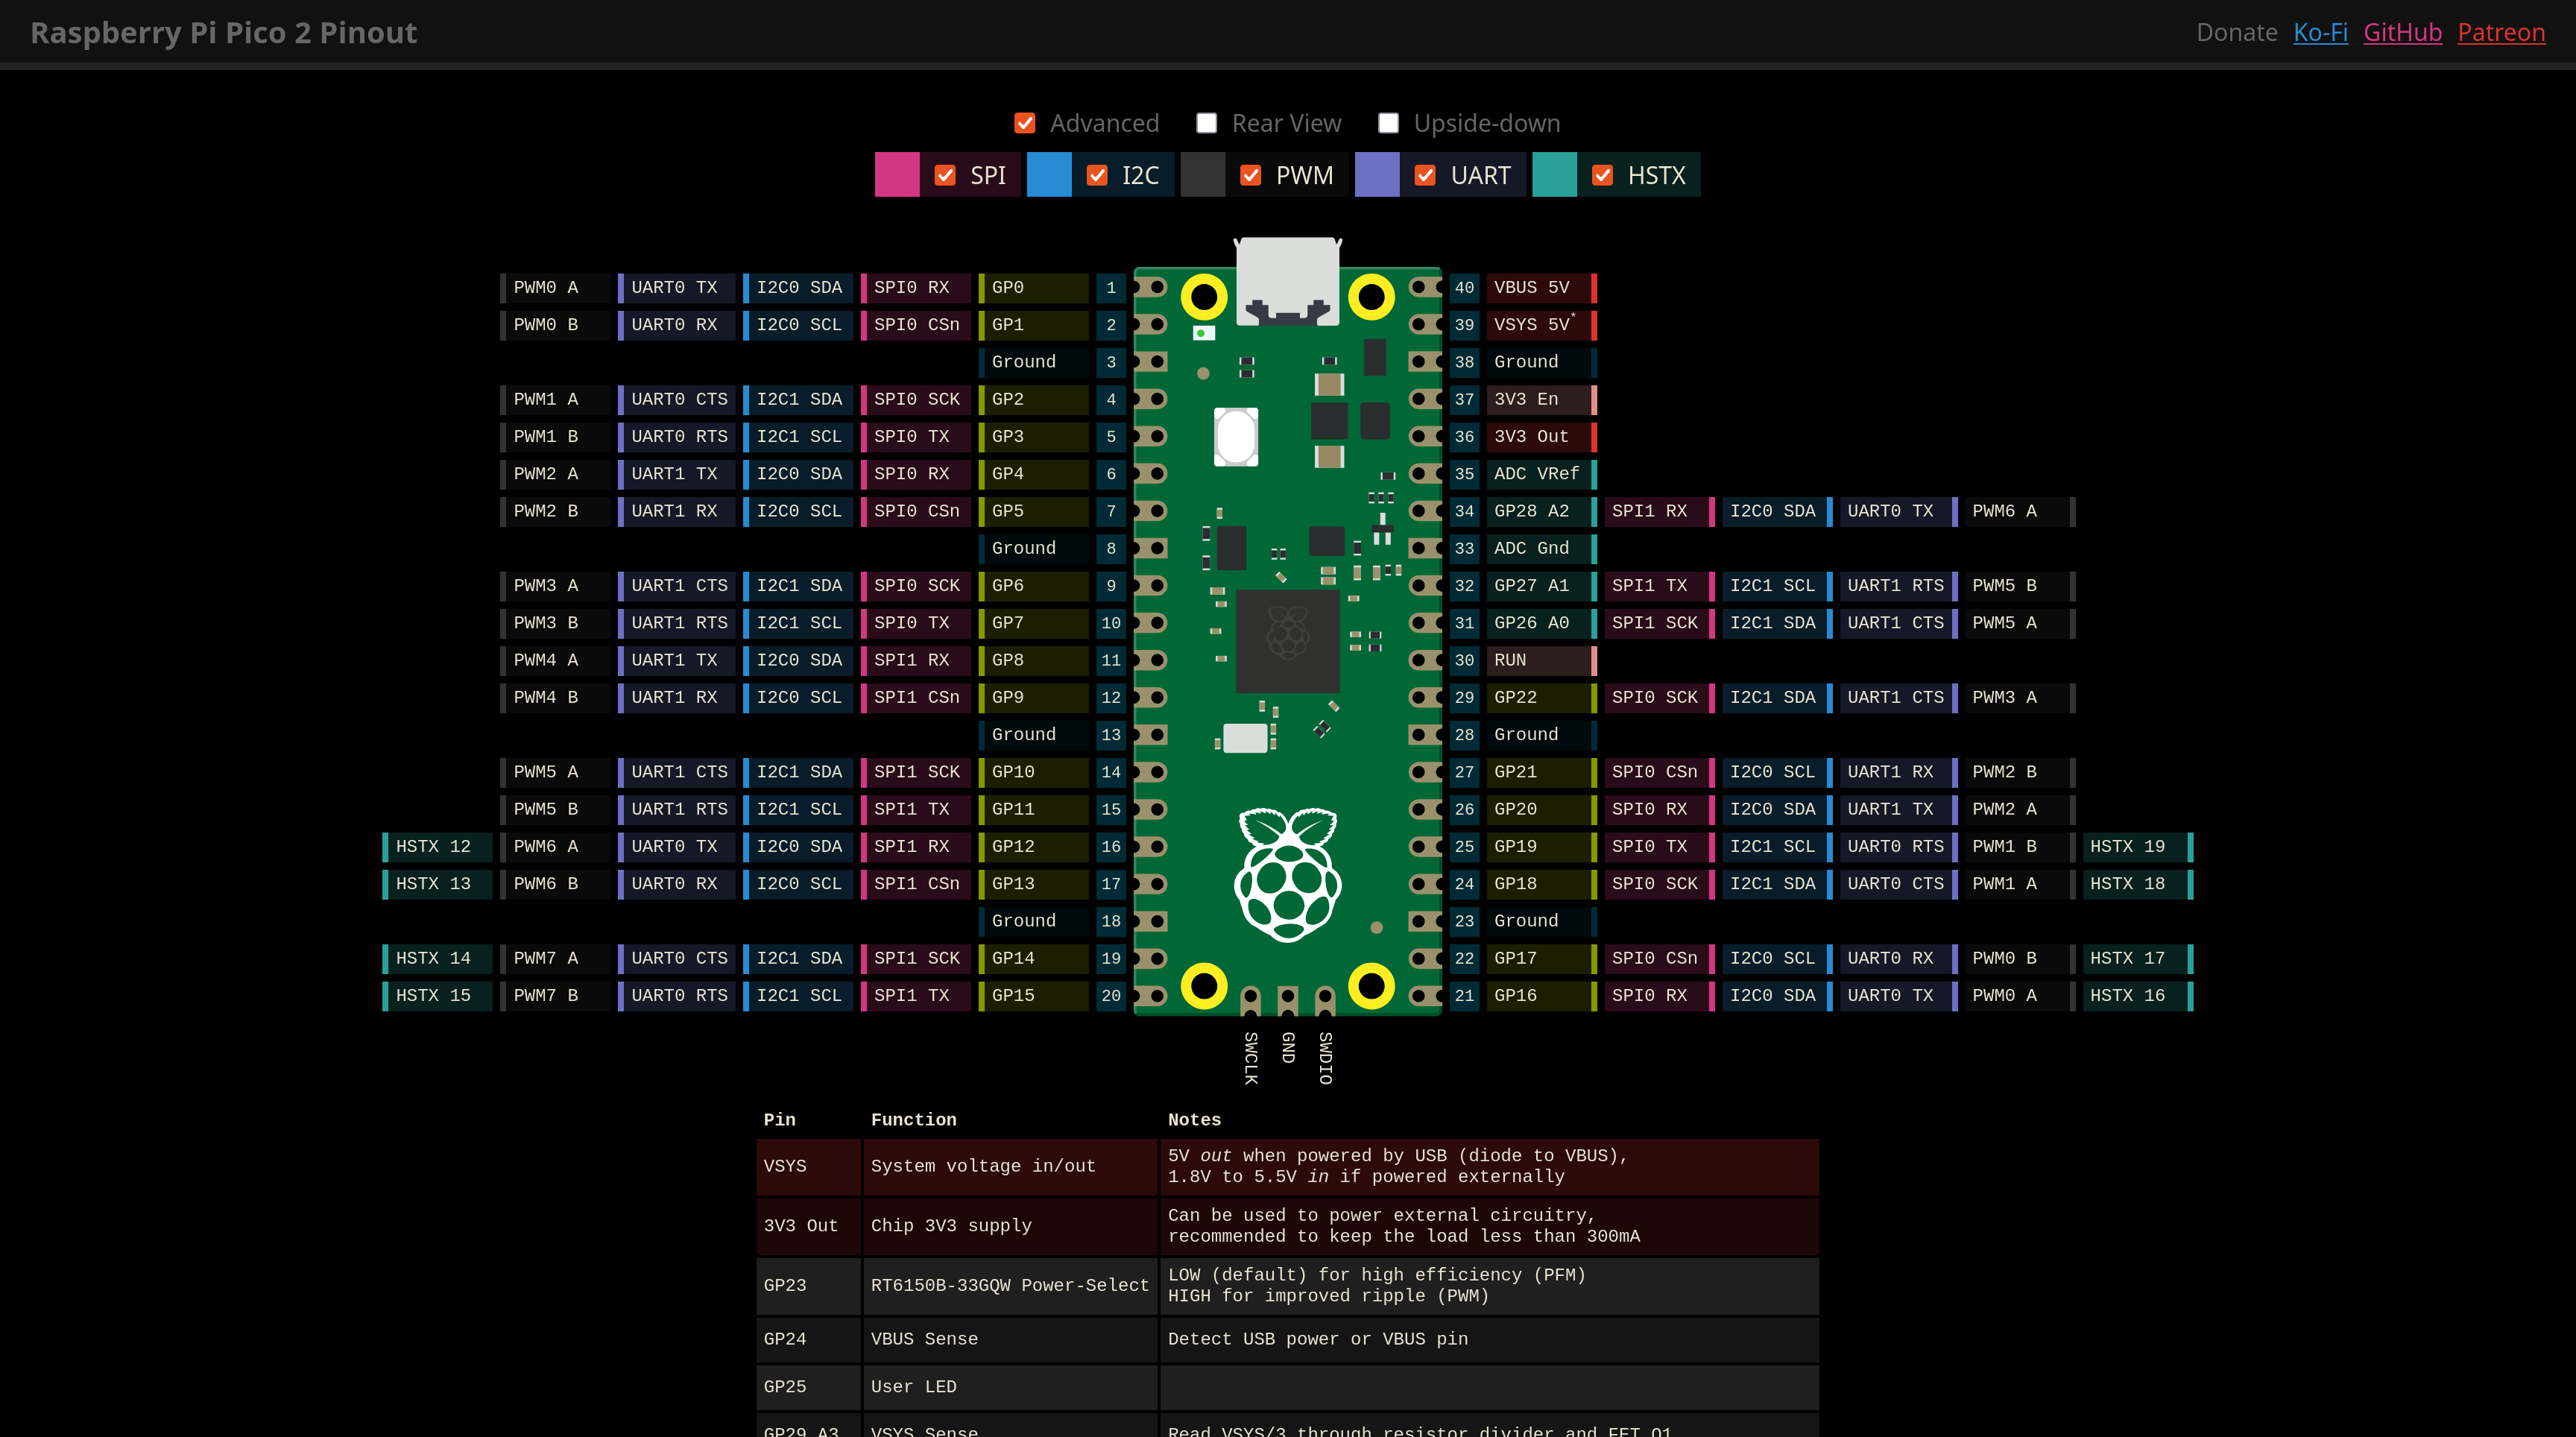2576x1437 pixels.
Task: Toggle the Advanced checkbox
Action: coord(1024,123)
